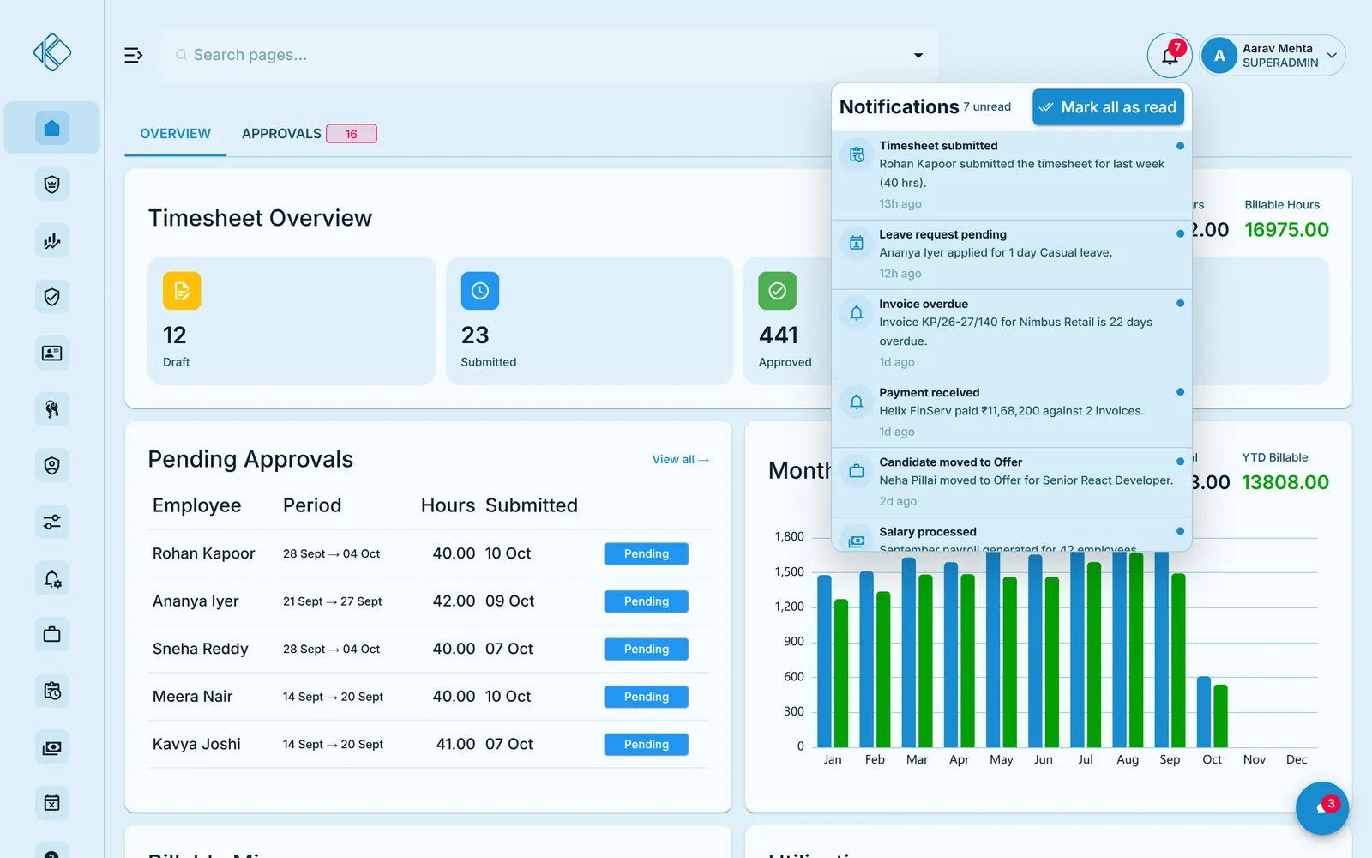Image resolution: width=1372 pixels, height=858 pixels.
Task: Click the green Approved checkmark icon
Action: [x=778, y=291]
